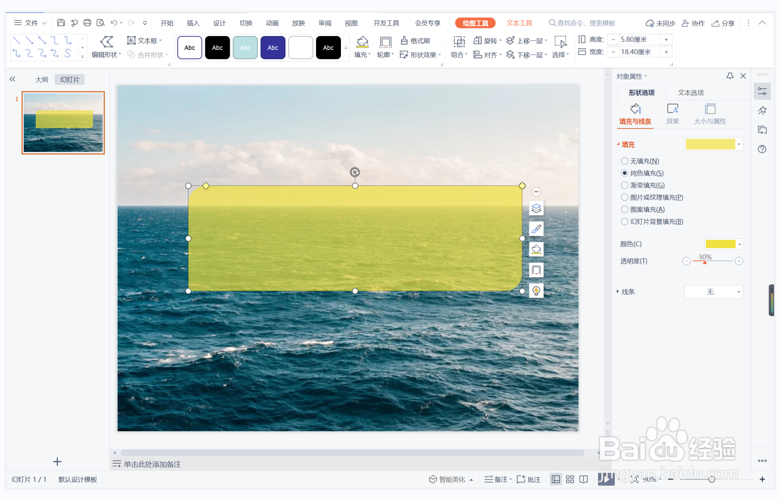
Task: Select Gradient Fill (渐变填充) radio button
Action: click(x=624, y=185)
